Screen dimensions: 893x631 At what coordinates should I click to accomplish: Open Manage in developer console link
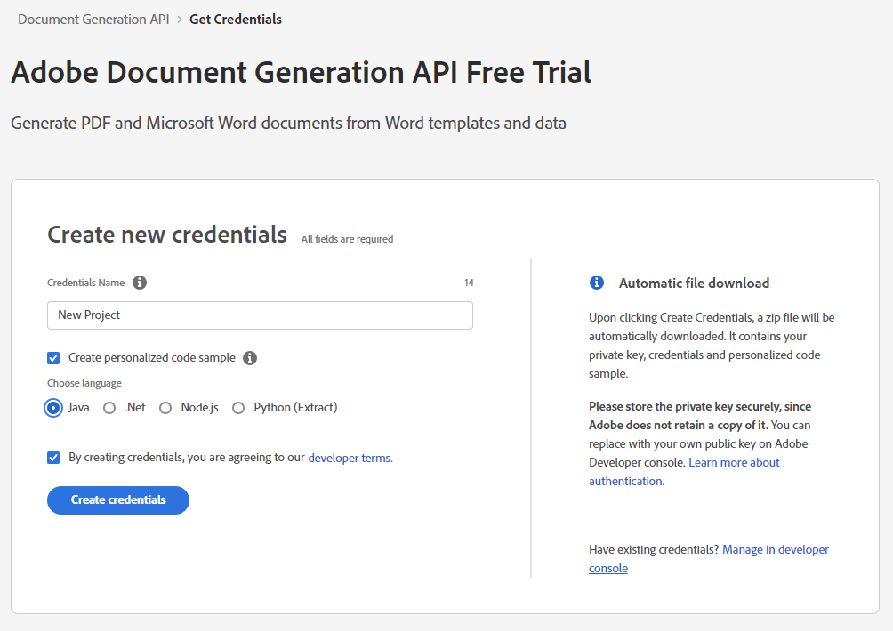pyautogui.click(x=709, y=559)
